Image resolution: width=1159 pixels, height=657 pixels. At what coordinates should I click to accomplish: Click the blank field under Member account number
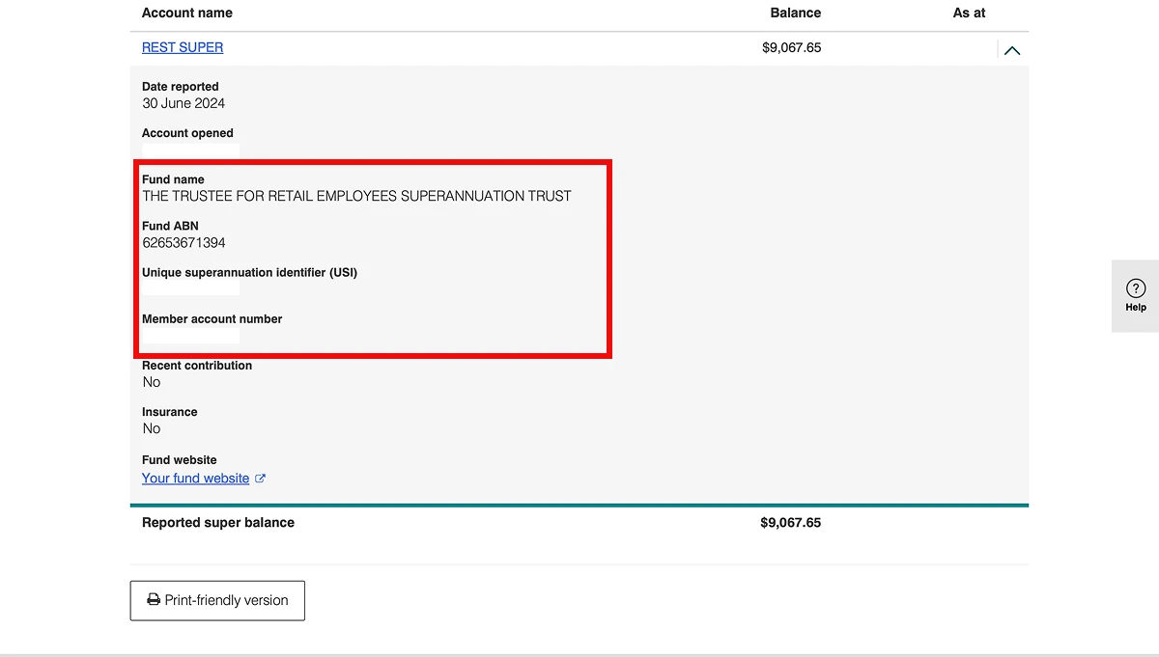pyautogui.click(x=190, y=336)
